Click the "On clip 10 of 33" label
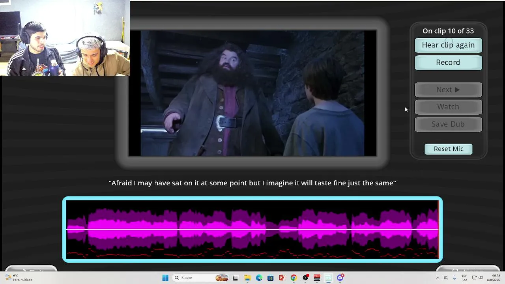 click(x=448, y=31)
